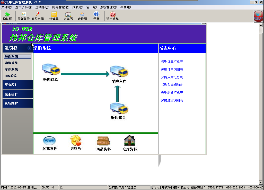Open the 进销存(I) menu
Viewport: 264px width, 190px height.
(x=42, y=7)
